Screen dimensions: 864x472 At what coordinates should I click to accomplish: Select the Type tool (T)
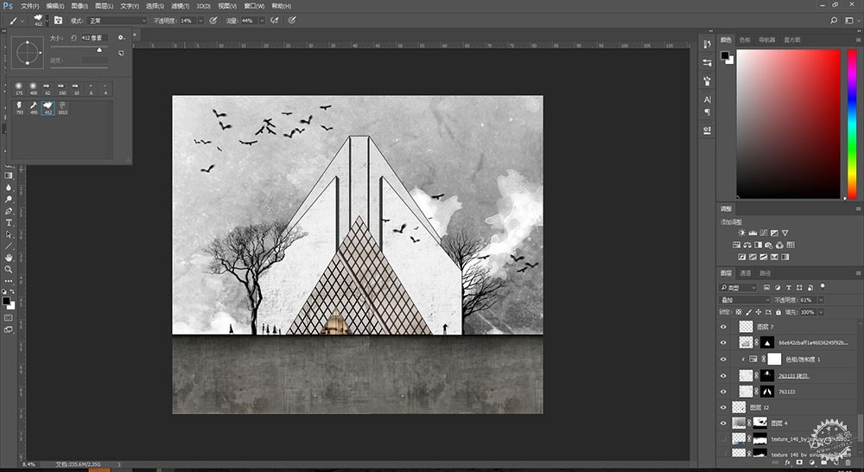coord(9,223)
